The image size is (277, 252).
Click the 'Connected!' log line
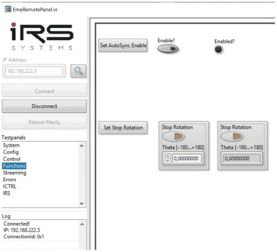(16, 224)
